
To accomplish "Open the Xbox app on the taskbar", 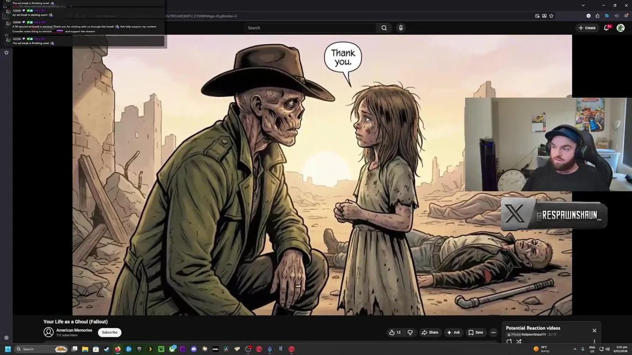I will pyautogui.click(x=172, y=349).
